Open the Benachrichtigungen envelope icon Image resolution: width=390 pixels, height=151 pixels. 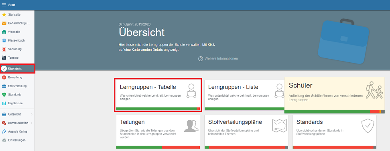point(4,23)
